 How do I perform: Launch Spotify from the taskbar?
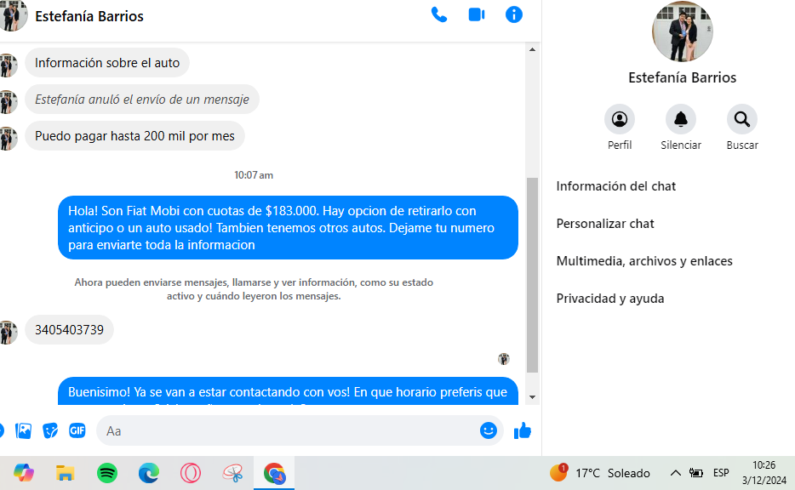coord(107,473)
